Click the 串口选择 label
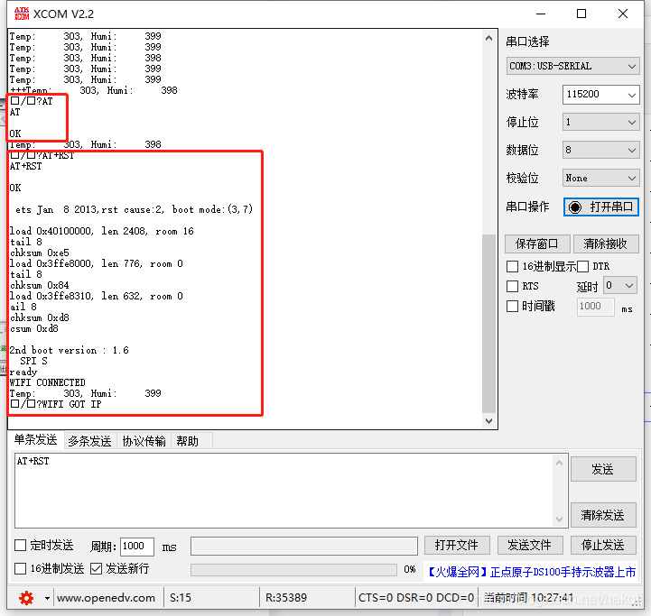651x616 pixels. coord(527,41)
